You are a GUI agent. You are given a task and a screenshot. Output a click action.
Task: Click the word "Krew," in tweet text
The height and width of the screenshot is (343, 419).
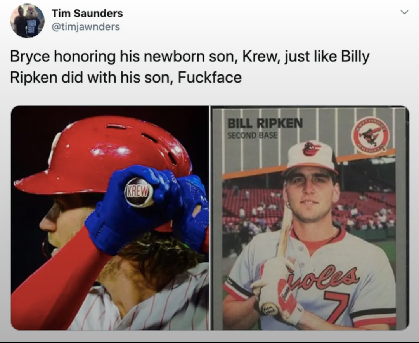click(x=258, y=57)
